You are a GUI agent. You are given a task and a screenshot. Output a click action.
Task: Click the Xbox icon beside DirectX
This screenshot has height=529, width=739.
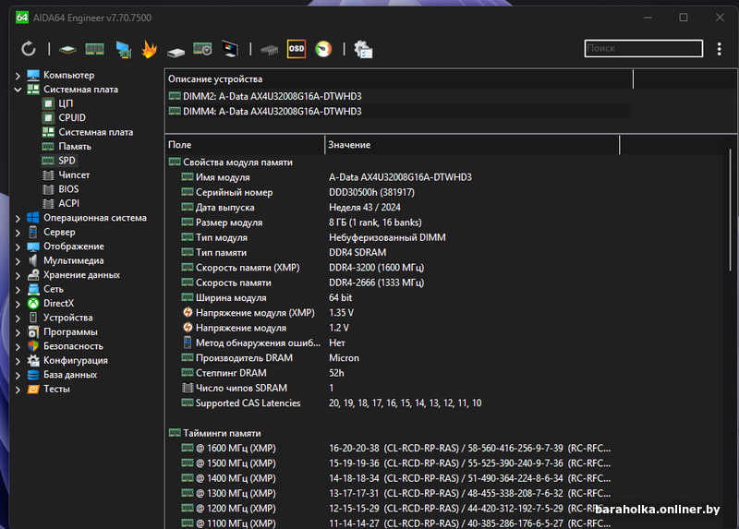33,304
